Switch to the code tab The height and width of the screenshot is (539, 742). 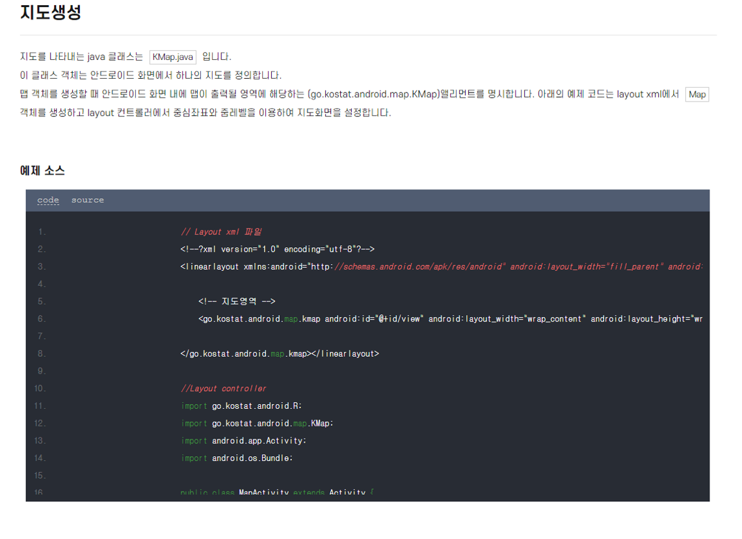pyautogui.click(x=48, y=200)
